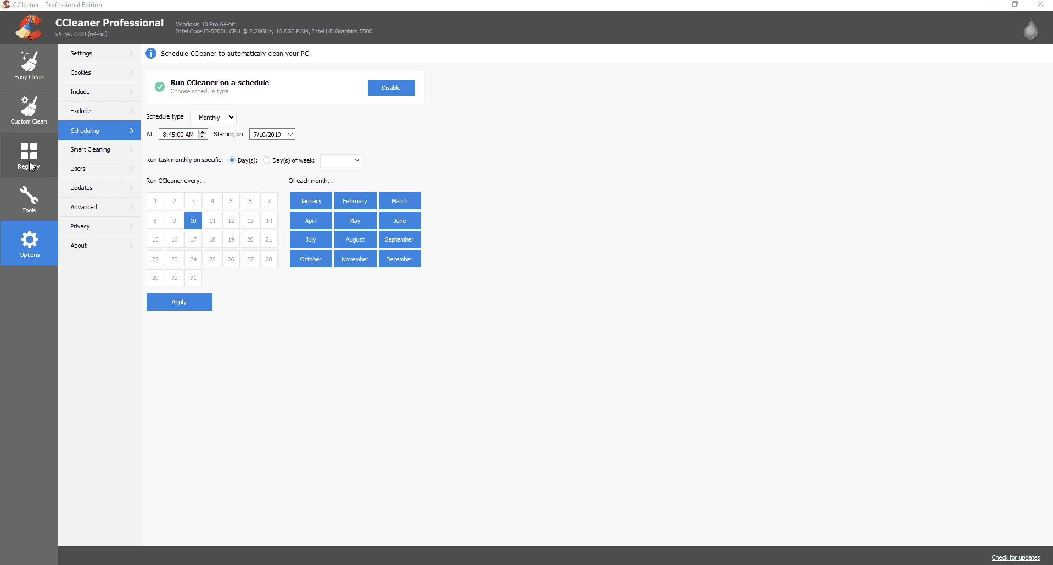Toggle the January month button
The width and height of the screenshot is (1053, 565).
(x=311, y=201)
